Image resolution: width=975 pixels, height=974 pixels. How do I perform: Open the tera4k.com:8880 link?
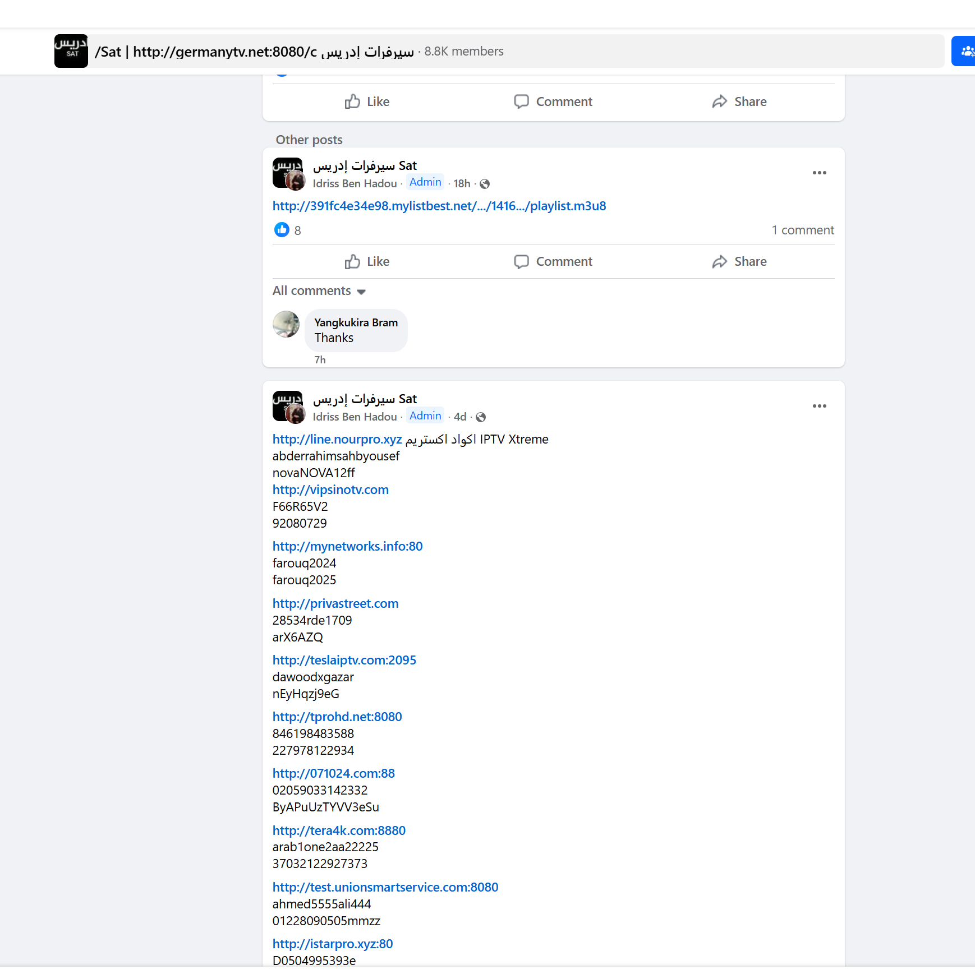(339, 830)
